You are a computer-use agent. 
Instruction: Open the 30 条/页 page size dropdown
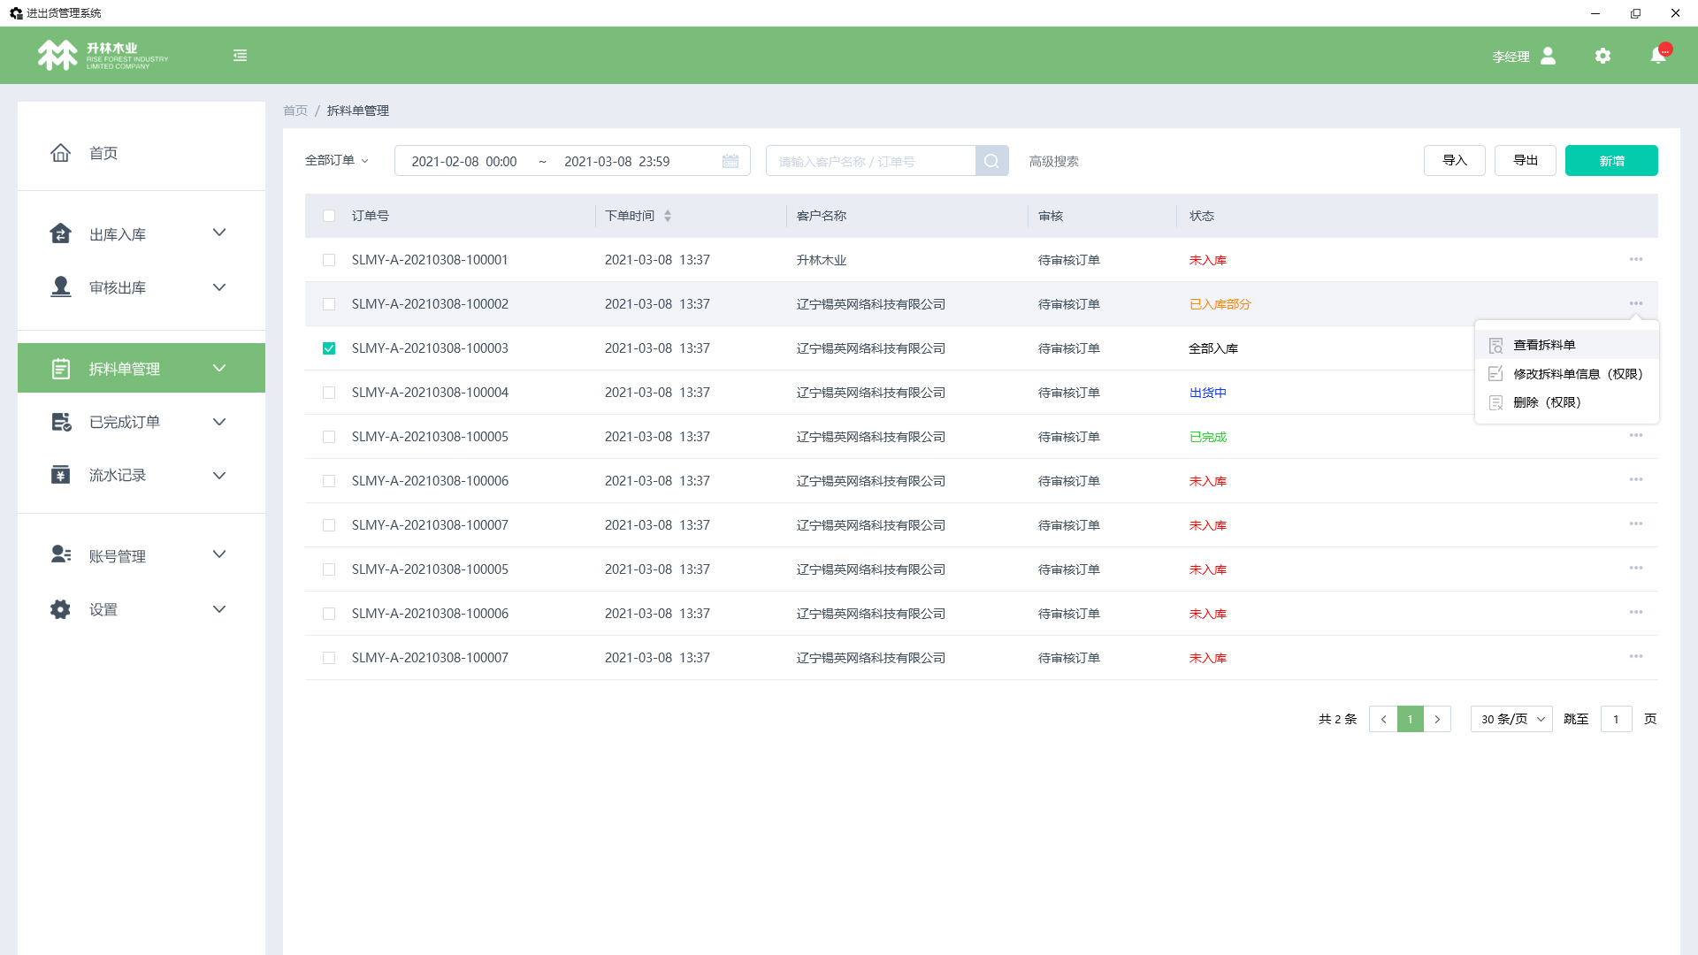[1511, 719]
